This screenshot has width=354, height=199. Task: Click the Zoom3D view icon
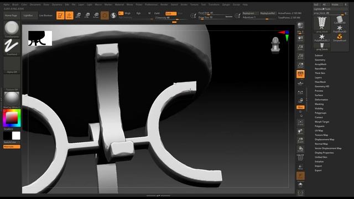[300, 140]
